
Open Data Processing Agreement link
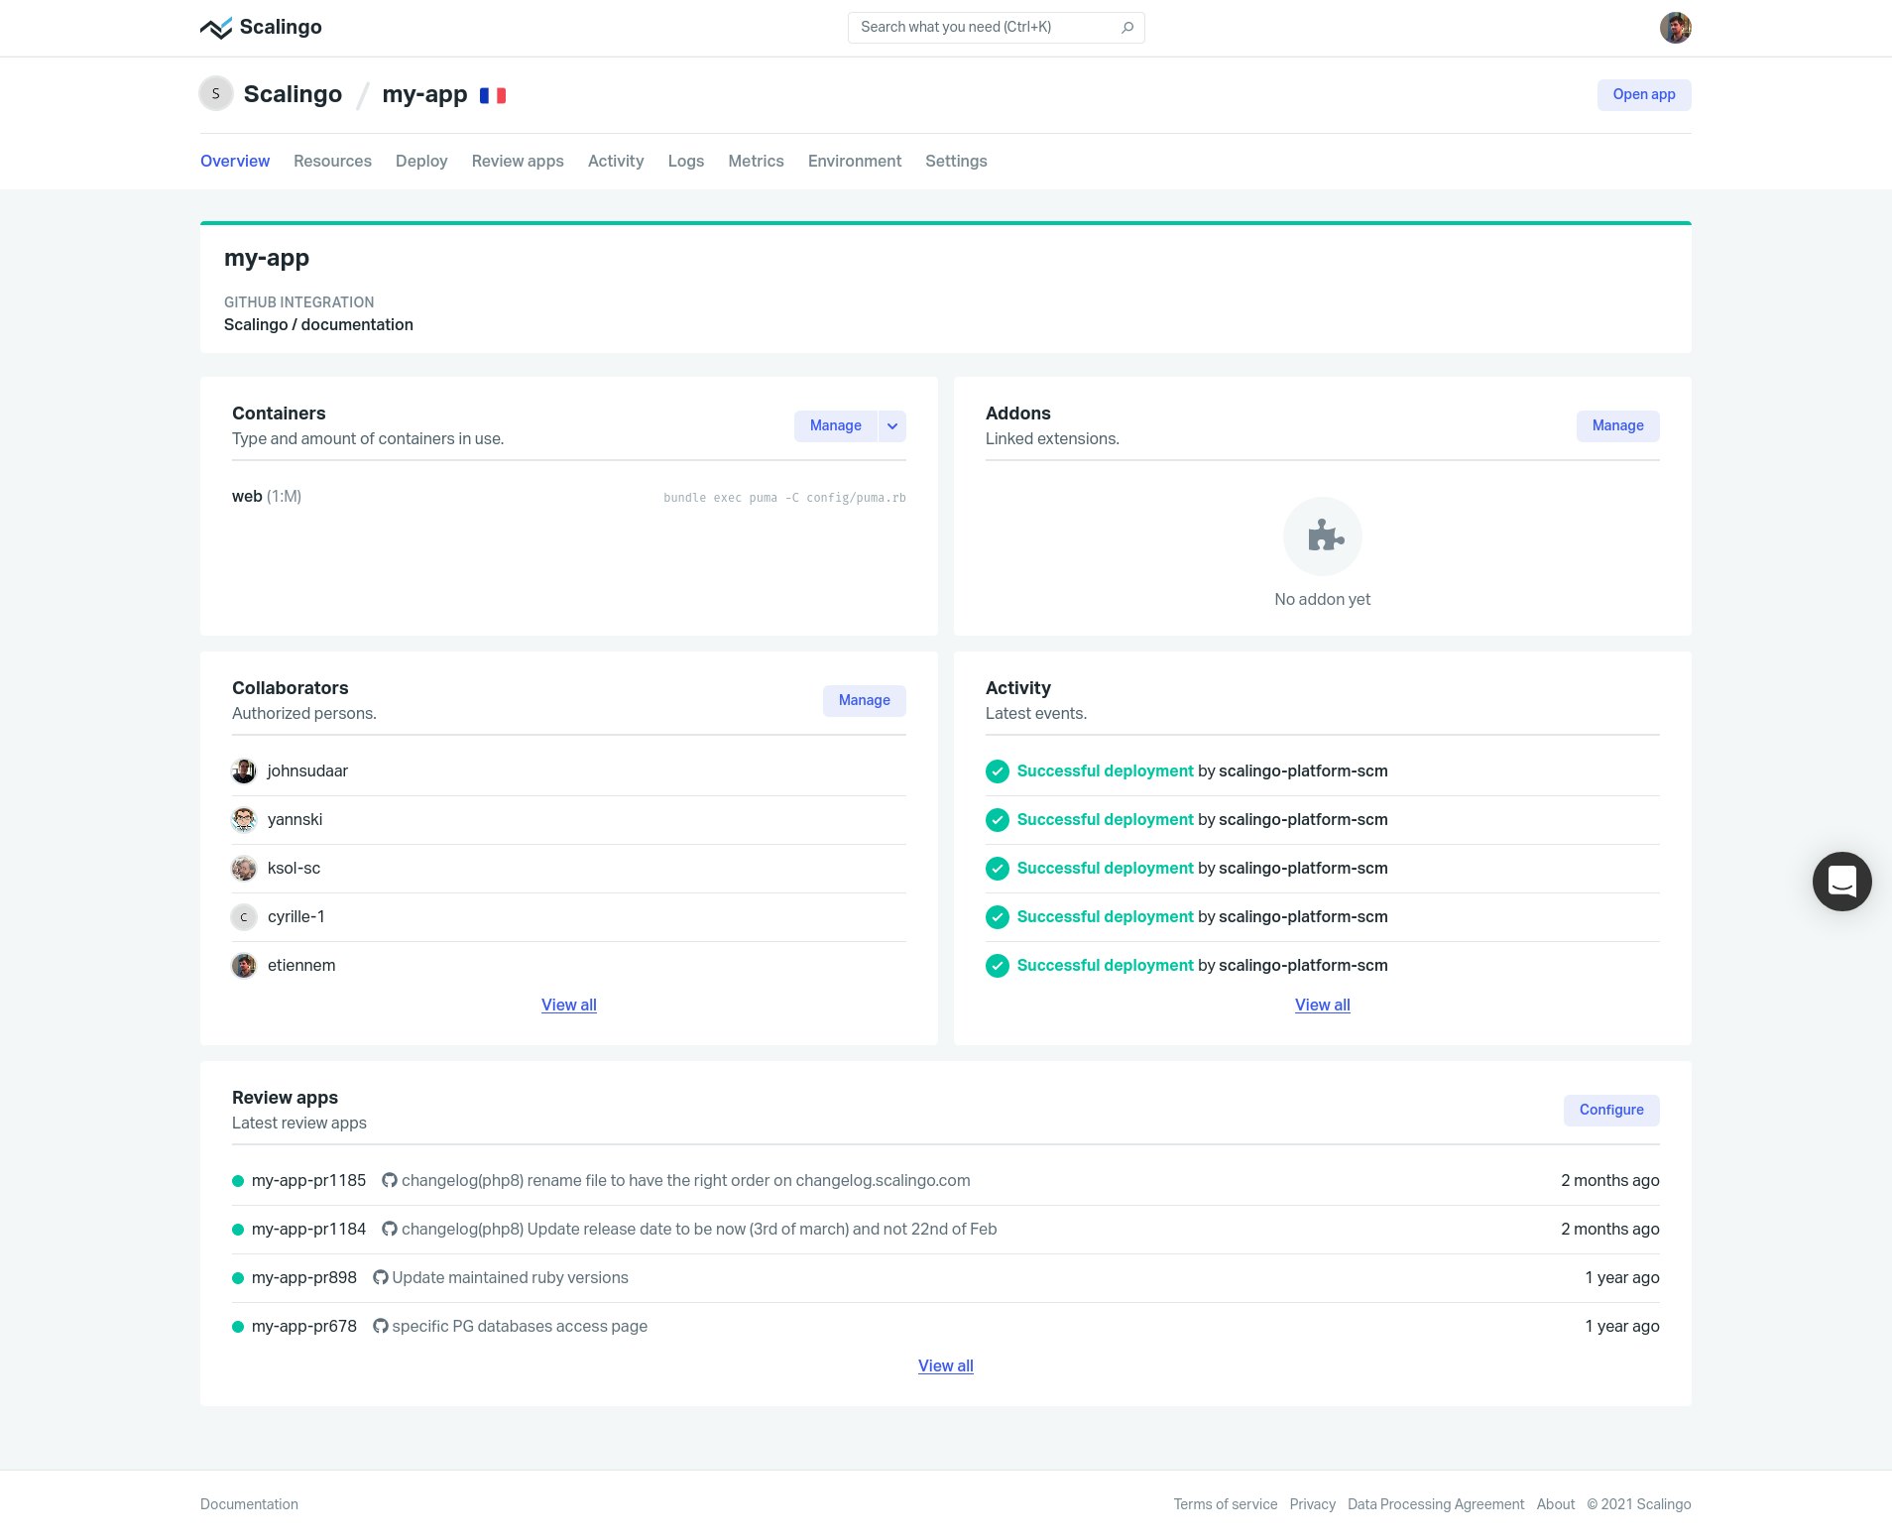click(1436, 1504)
